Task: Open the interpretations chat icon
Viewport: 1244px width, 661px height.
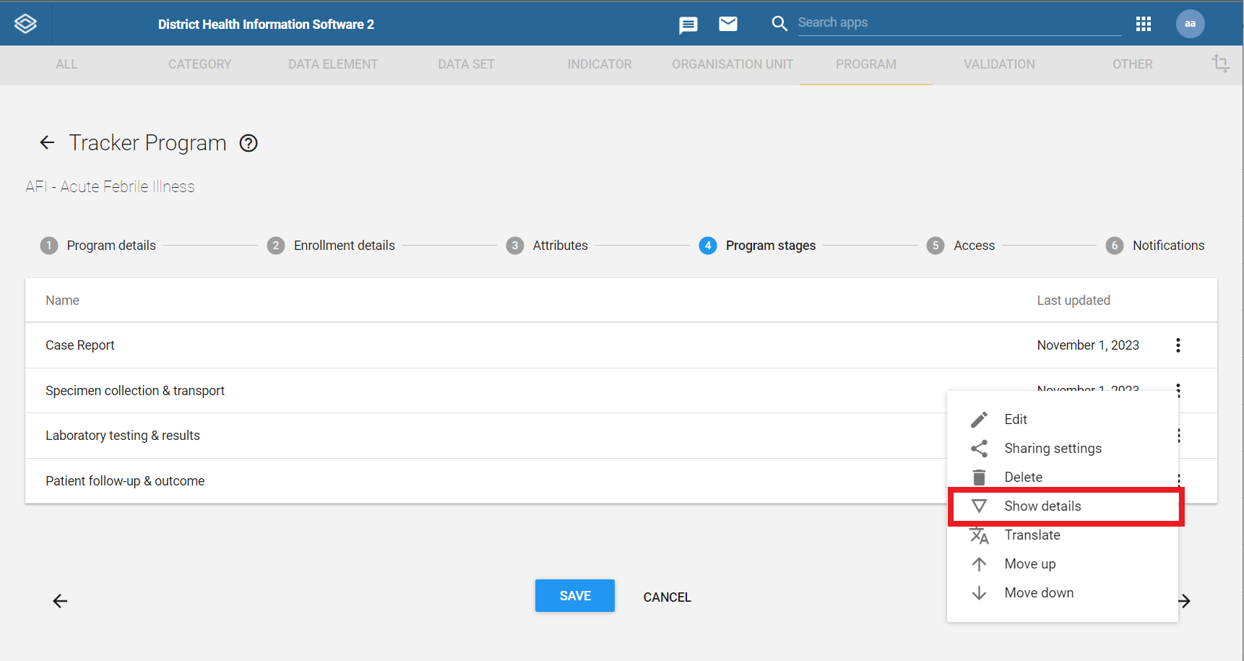Action: [x=688, y=25]
